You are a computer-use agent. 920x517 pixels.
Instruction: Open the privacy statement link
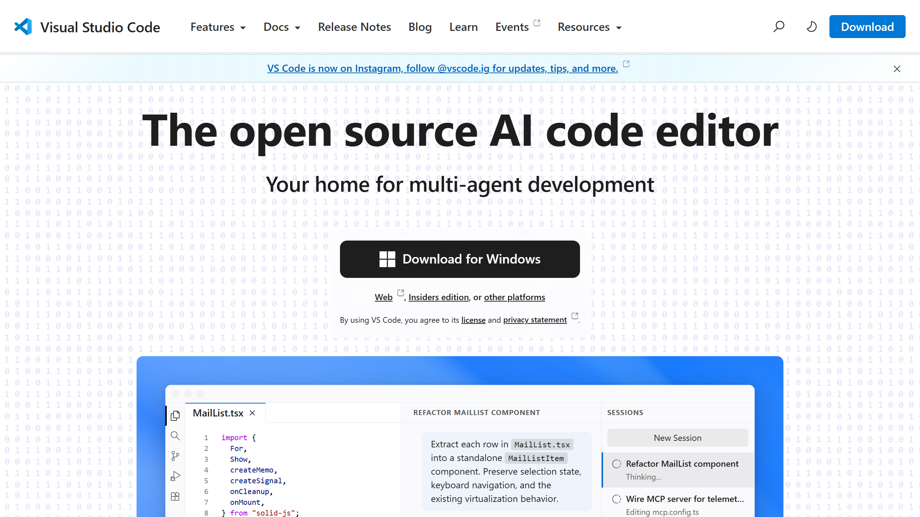535,320
